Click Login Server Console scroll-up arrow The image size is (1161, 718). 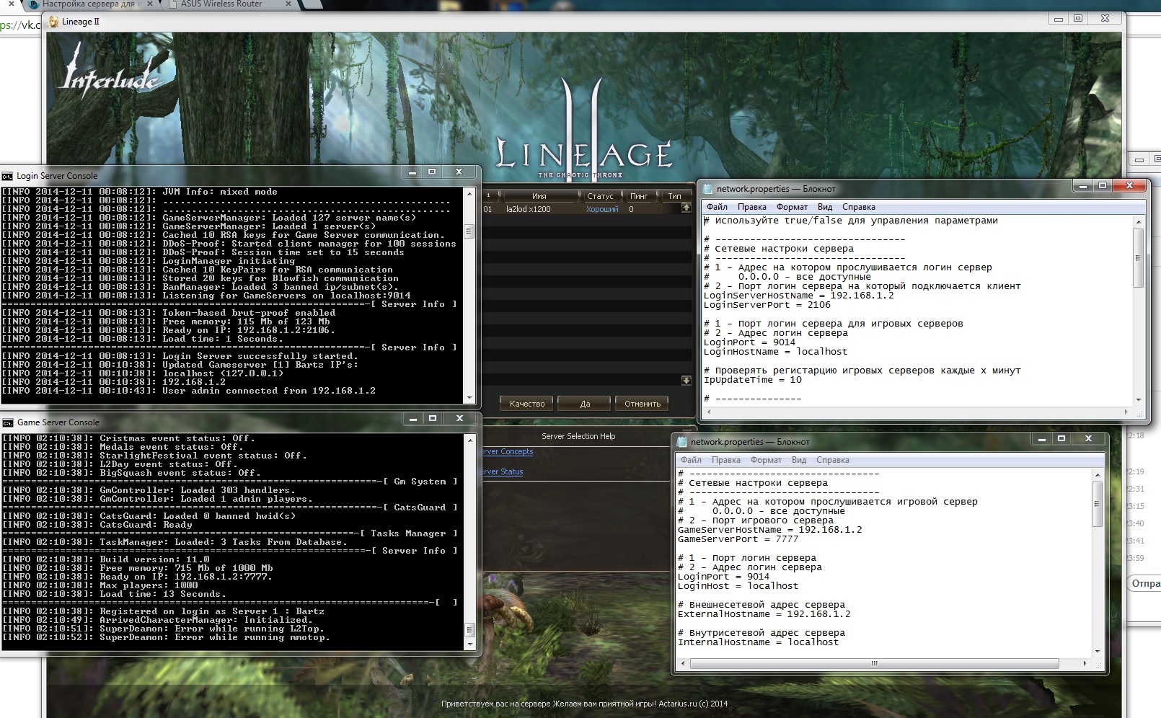tap(469, 193)
